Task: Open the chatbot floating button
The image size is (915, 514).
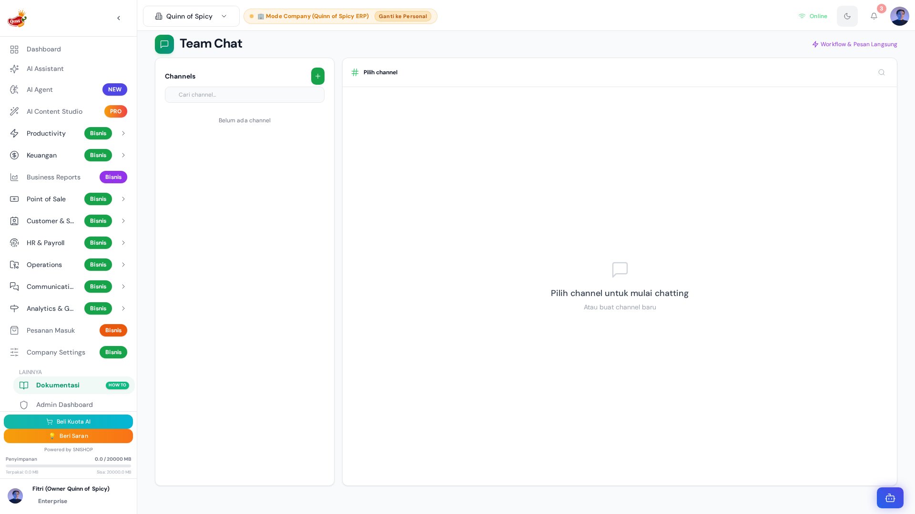Action: pos(890,498)
